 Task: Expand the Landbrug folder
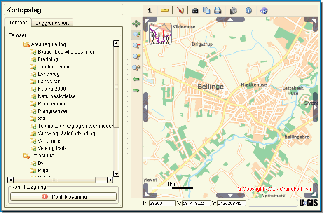33,74
